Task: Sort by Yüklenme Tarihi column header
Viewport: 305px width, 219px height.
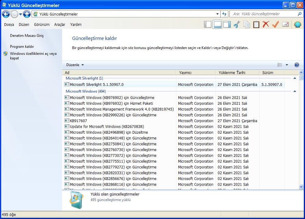Action: 237,72
